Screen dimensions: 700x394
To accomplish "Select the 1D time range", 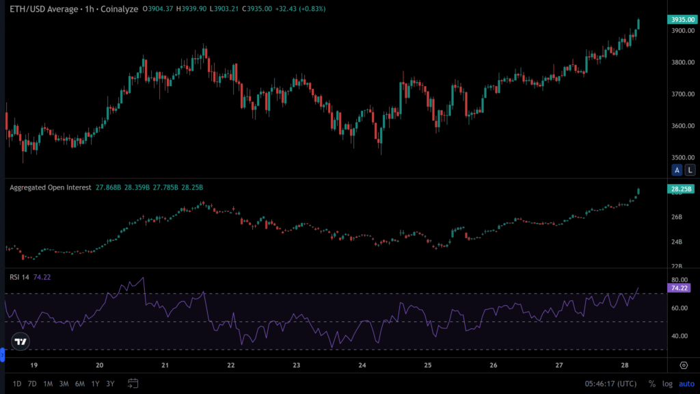I will coord(16,384).
